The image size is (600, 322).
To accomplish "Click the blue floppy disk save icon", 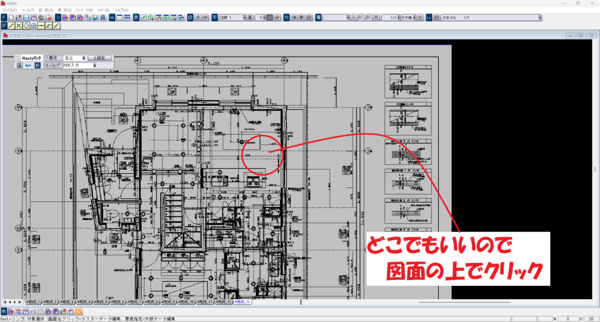I will (x=26, y=18).
